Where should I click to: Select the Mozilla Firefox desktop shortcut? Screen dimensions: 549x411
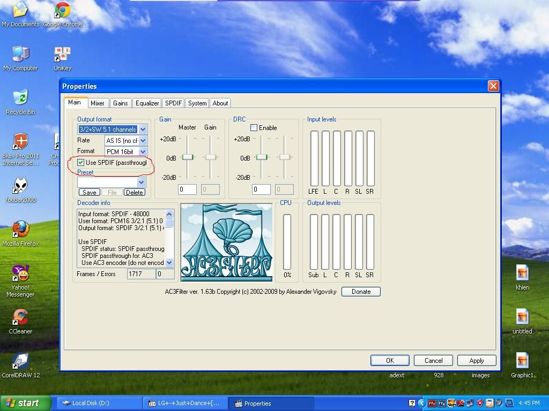[x=20, y=234]
